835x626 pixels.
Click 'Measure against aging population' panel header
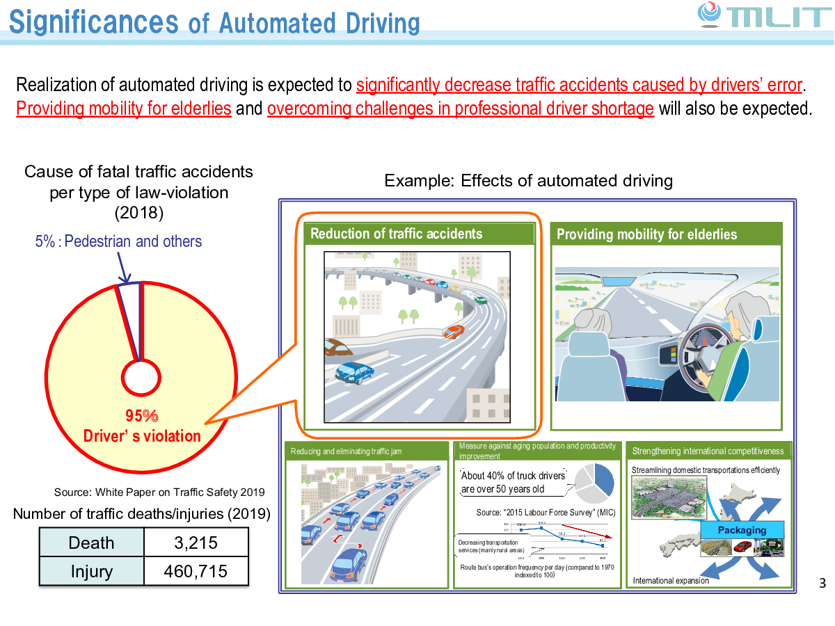tap(537, 451)
